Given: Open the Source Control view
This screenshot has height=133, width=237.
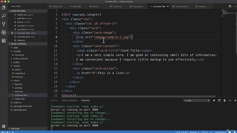Looking at the screenshot, I should click(4, 24).
